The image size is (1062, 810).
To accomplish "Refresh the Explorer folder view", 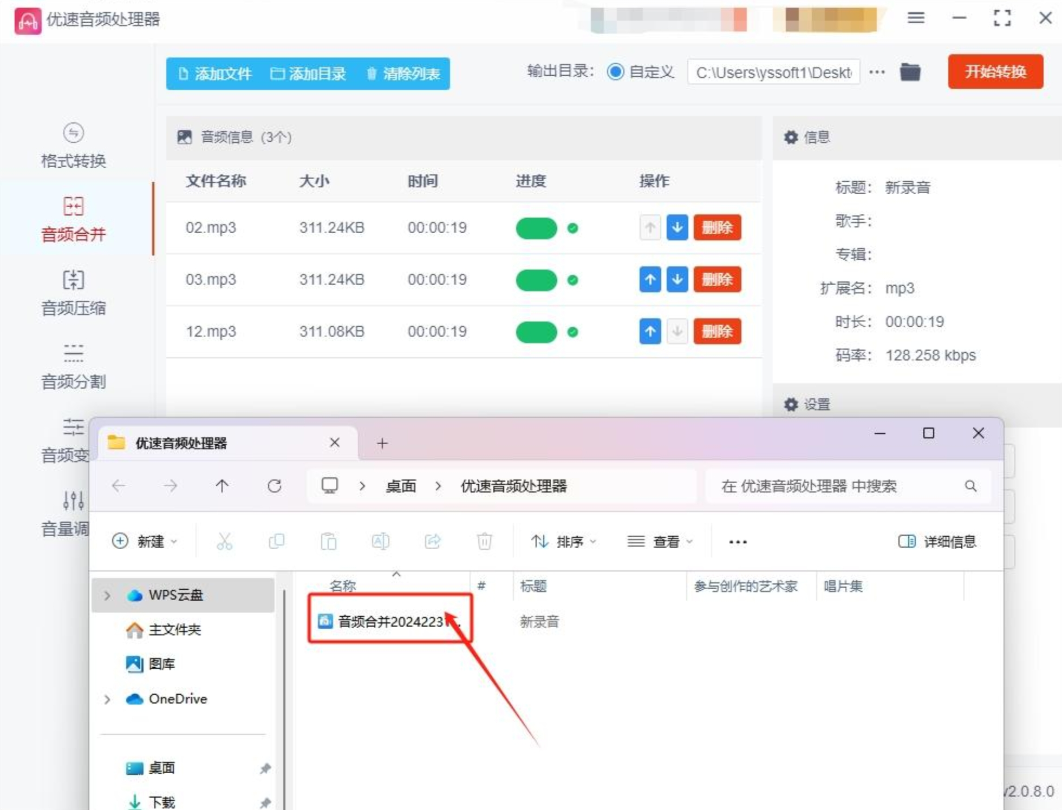I will (275, 486).
